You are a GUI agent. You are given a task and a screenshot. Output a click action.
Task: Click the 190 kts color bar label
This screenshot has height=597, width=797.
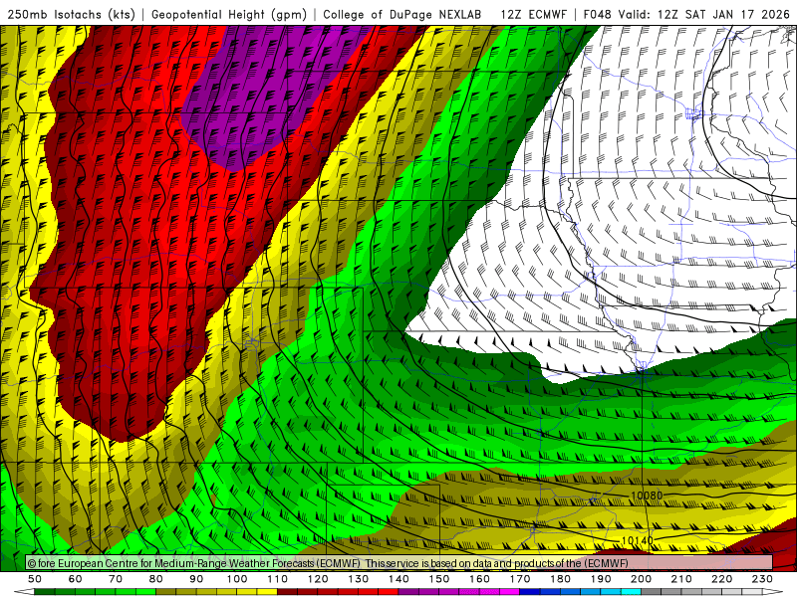[x=601, y=579]
